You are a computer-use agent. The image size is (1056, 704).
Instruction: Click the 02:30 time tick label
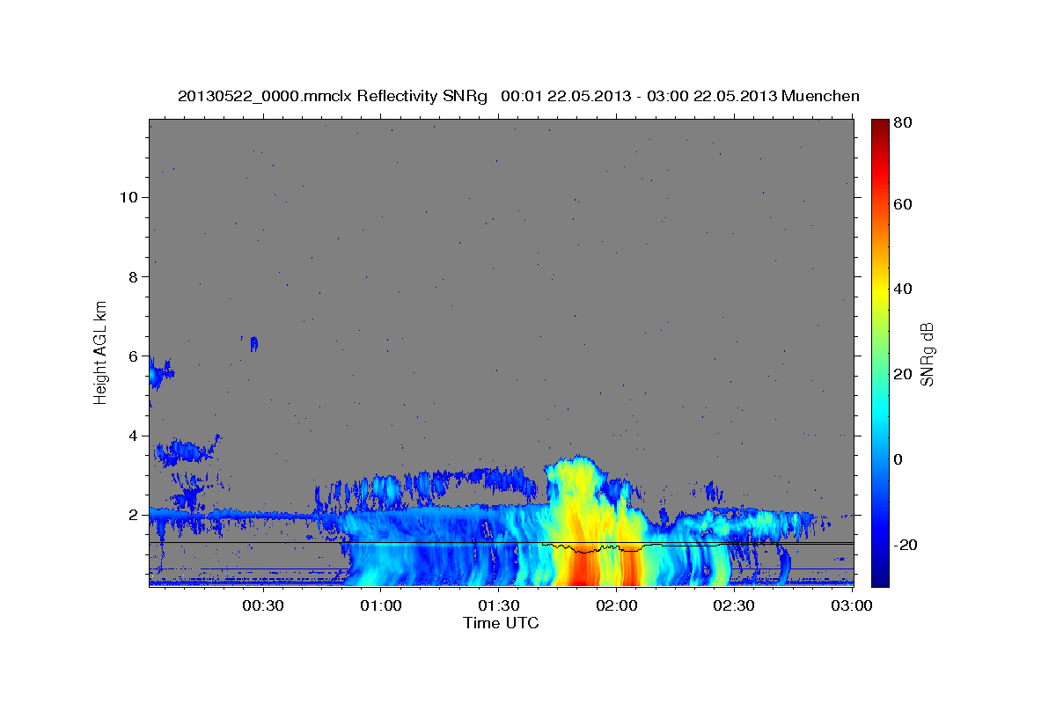(734, 605)
